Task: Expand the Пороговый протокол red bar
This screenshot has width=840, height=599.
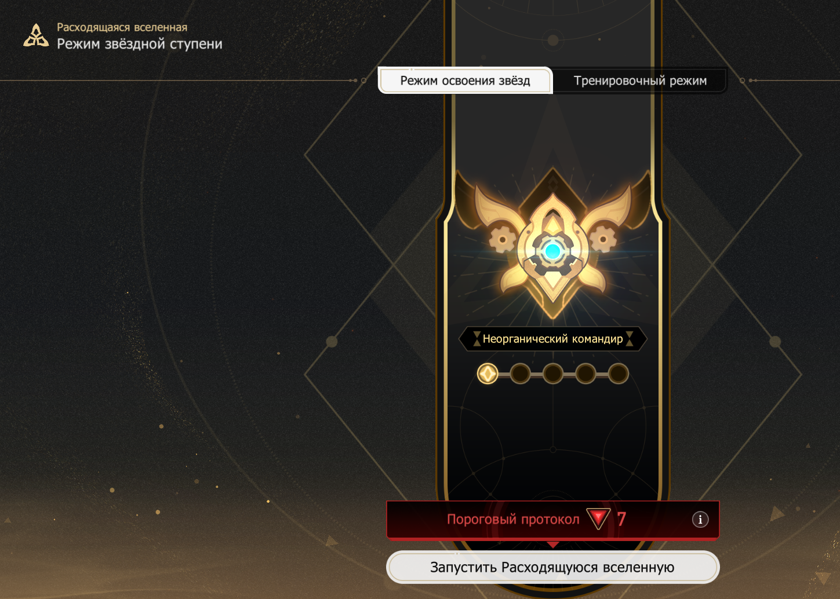Action: [553, 520]
